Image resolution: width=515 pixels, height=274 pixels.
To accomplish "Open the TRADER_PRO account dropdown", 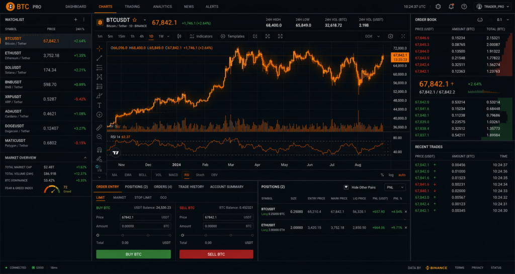I will 492,7.
